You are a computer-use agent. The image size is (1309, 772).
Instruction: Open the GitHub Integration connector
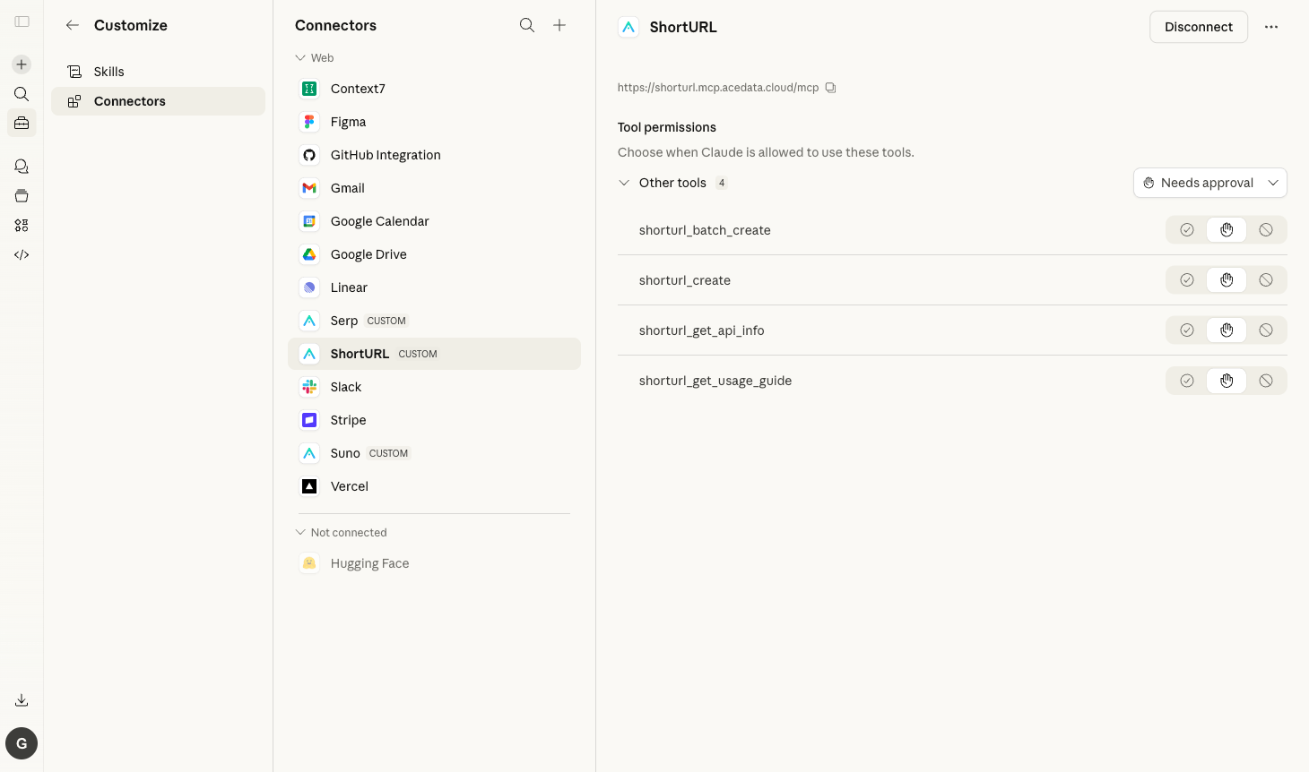tap(385, 155)
